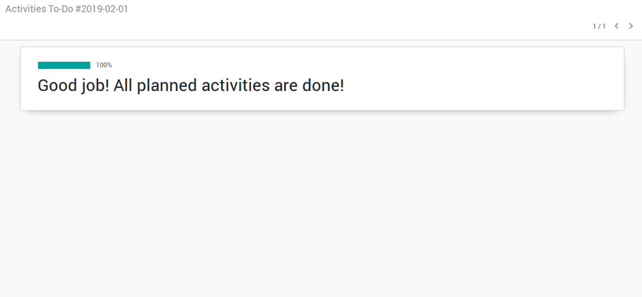
Task: Click the 100% progress label
Action: pos(104,65)
